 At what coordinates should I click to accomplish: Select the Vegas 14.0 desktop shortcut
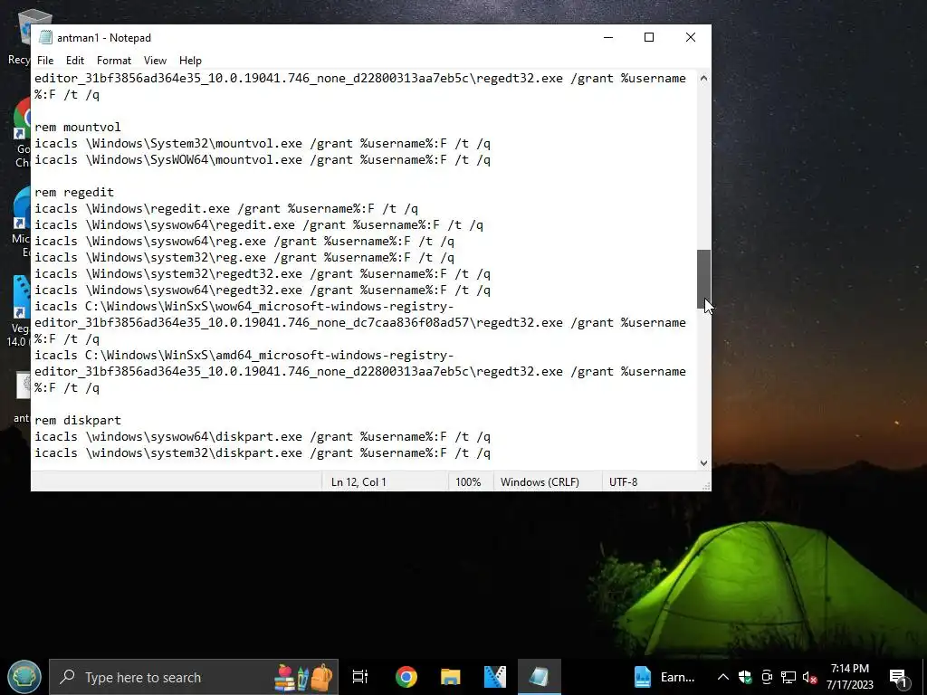pyautogui.click(x=19, y=311)
